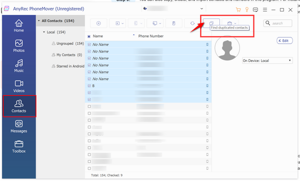300x181 pixels.
Task: Click the magnifier search icon
Action: pyautogui.click(x=268, y=23)
